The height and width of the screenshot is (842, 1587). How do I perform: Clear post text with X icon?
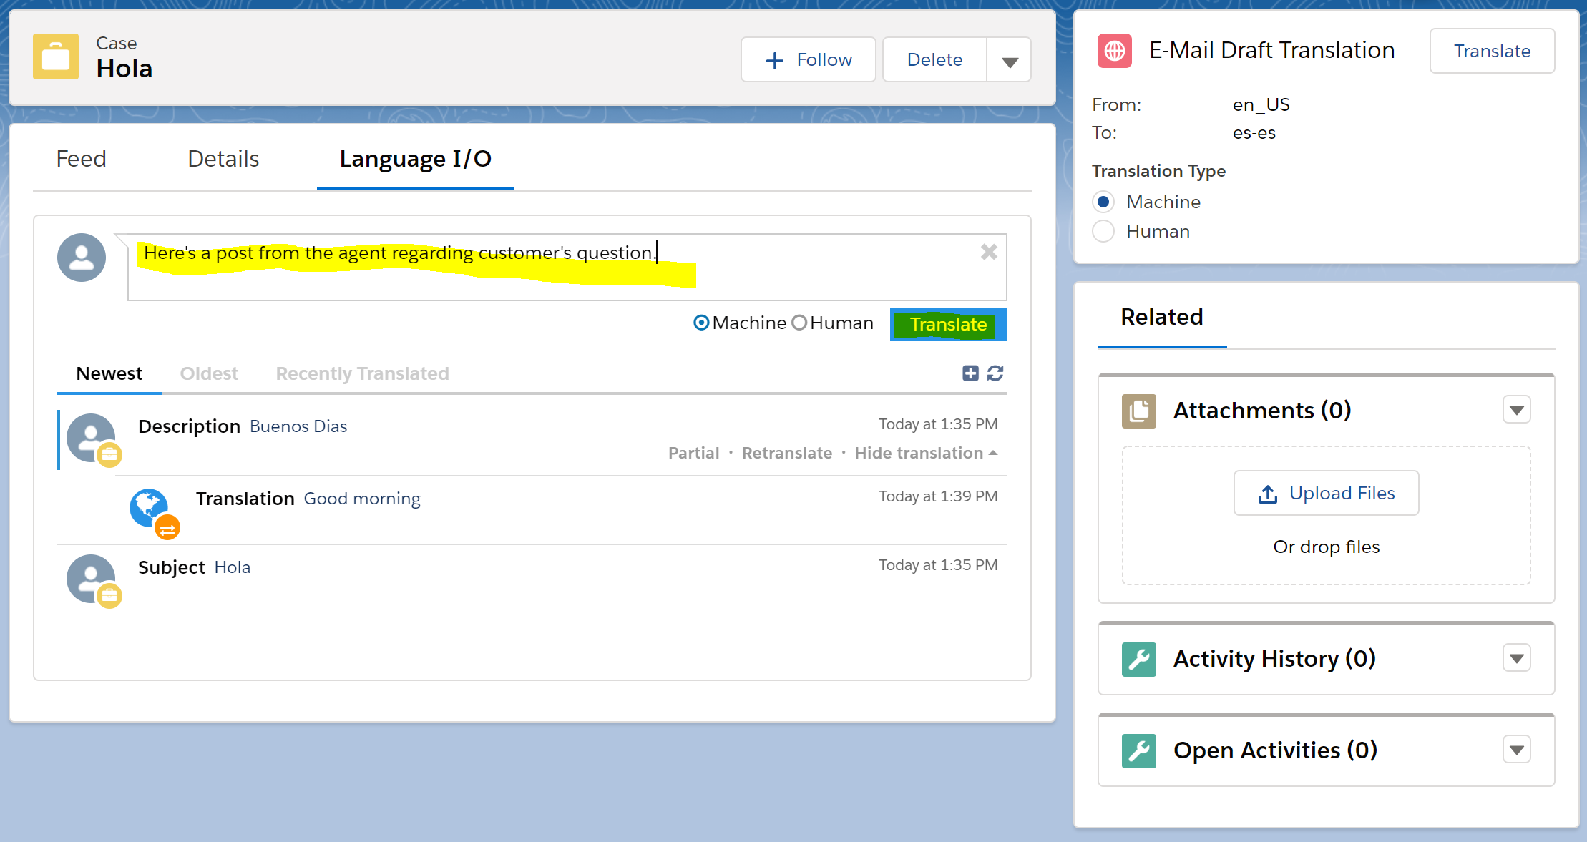pos(989,252)
